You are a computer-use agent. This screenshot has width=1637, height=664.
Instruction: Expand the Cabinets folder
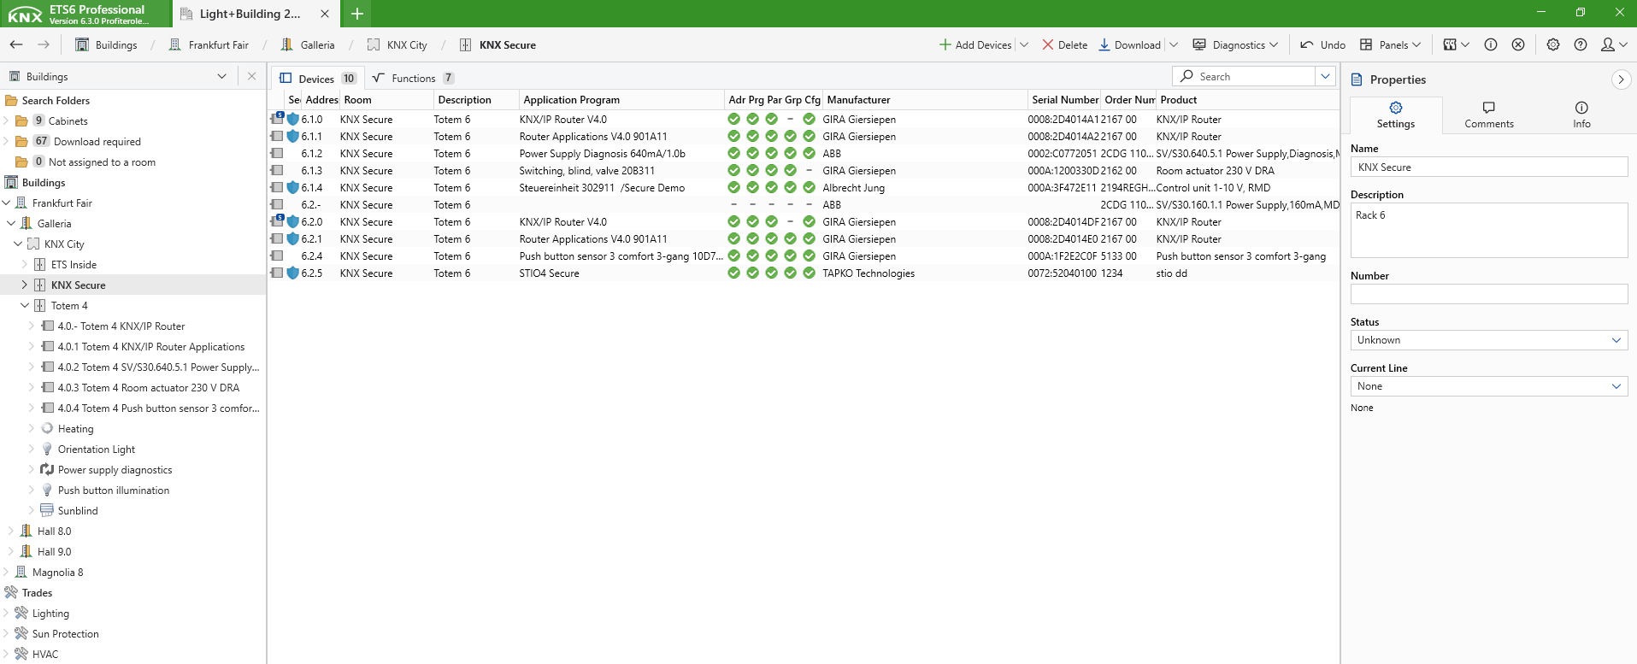[6, 120]
